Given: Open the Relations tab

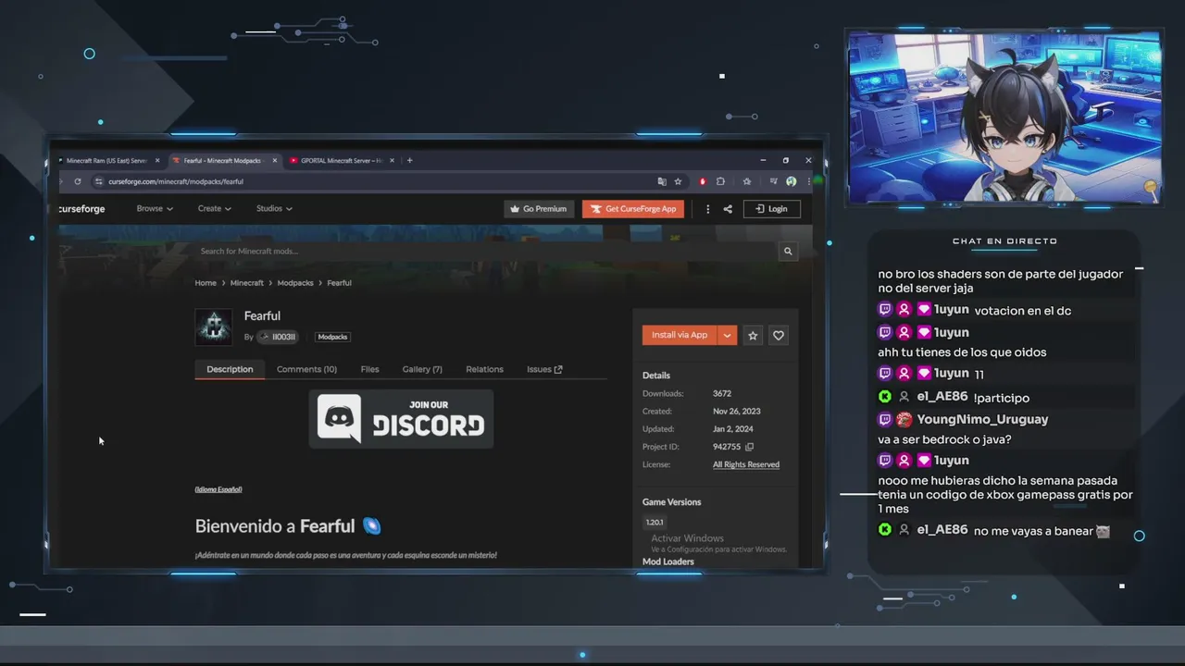Looking at the screenshot, I should coord(484,369).
